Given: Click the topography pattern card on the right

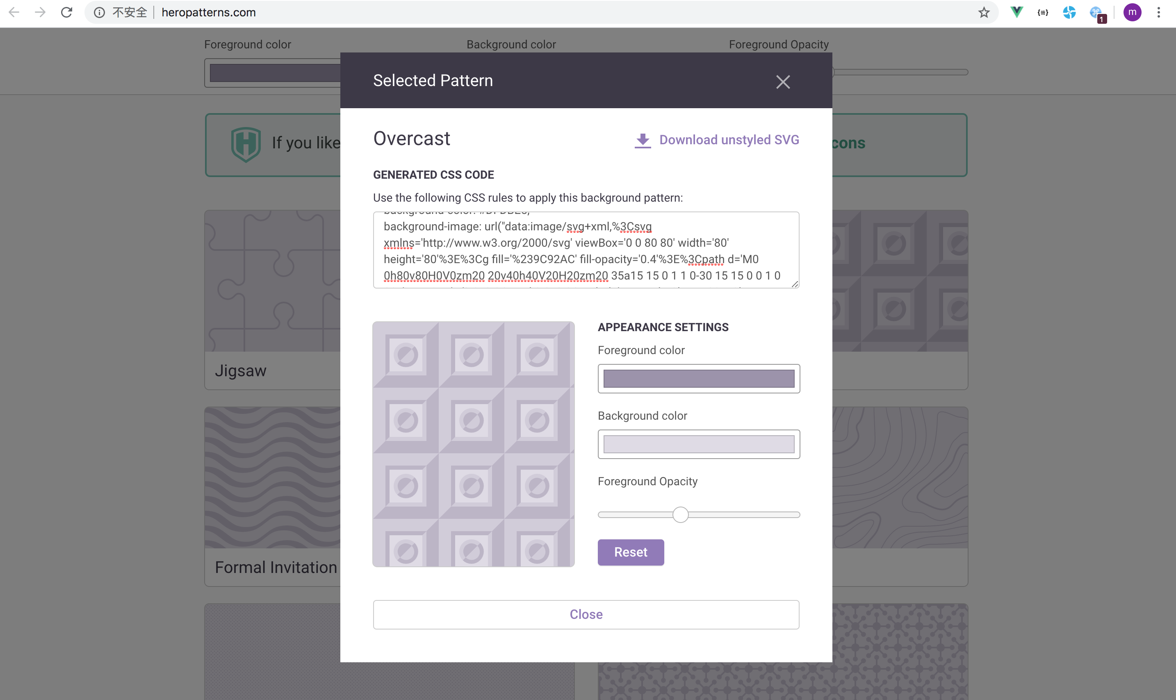Looking at the screenshot, I should click(900, 497).
